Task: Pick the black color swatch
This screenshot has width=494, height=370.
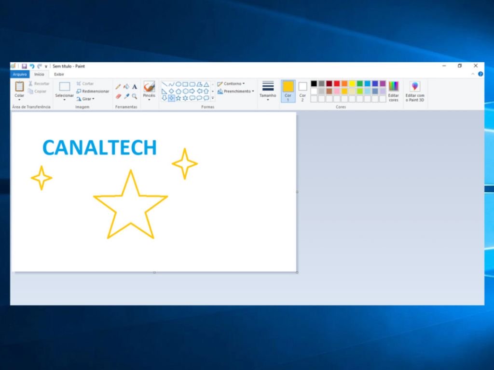Action: click(x=314, y=83)
